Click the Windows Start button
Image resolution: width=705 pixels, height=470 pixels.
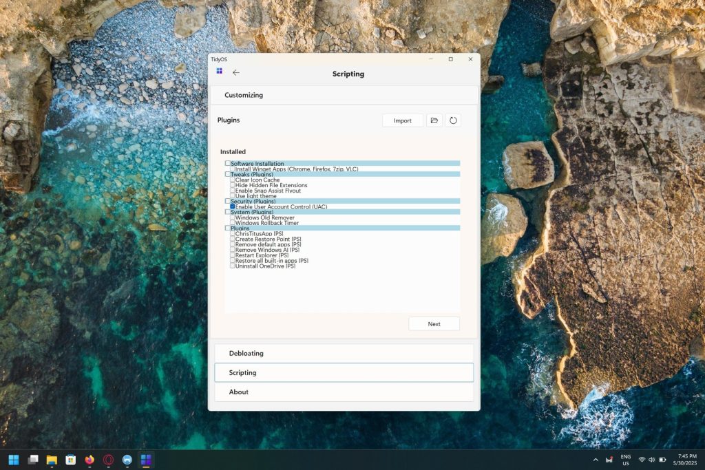point(14,460)
